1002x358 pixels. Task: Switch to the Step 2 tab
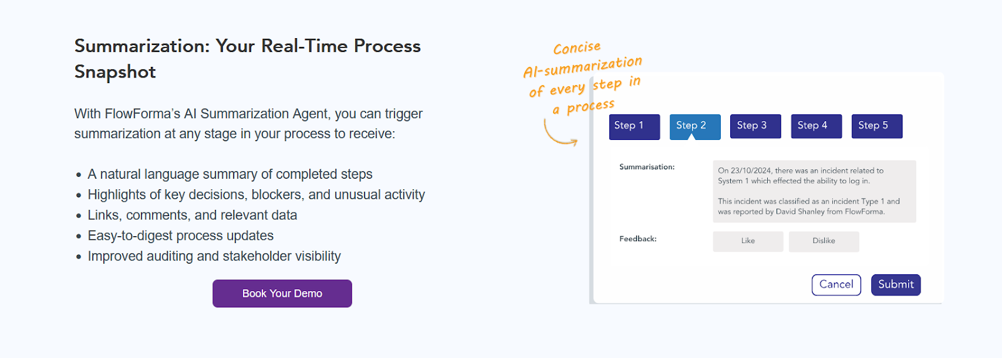click(695, 126)
